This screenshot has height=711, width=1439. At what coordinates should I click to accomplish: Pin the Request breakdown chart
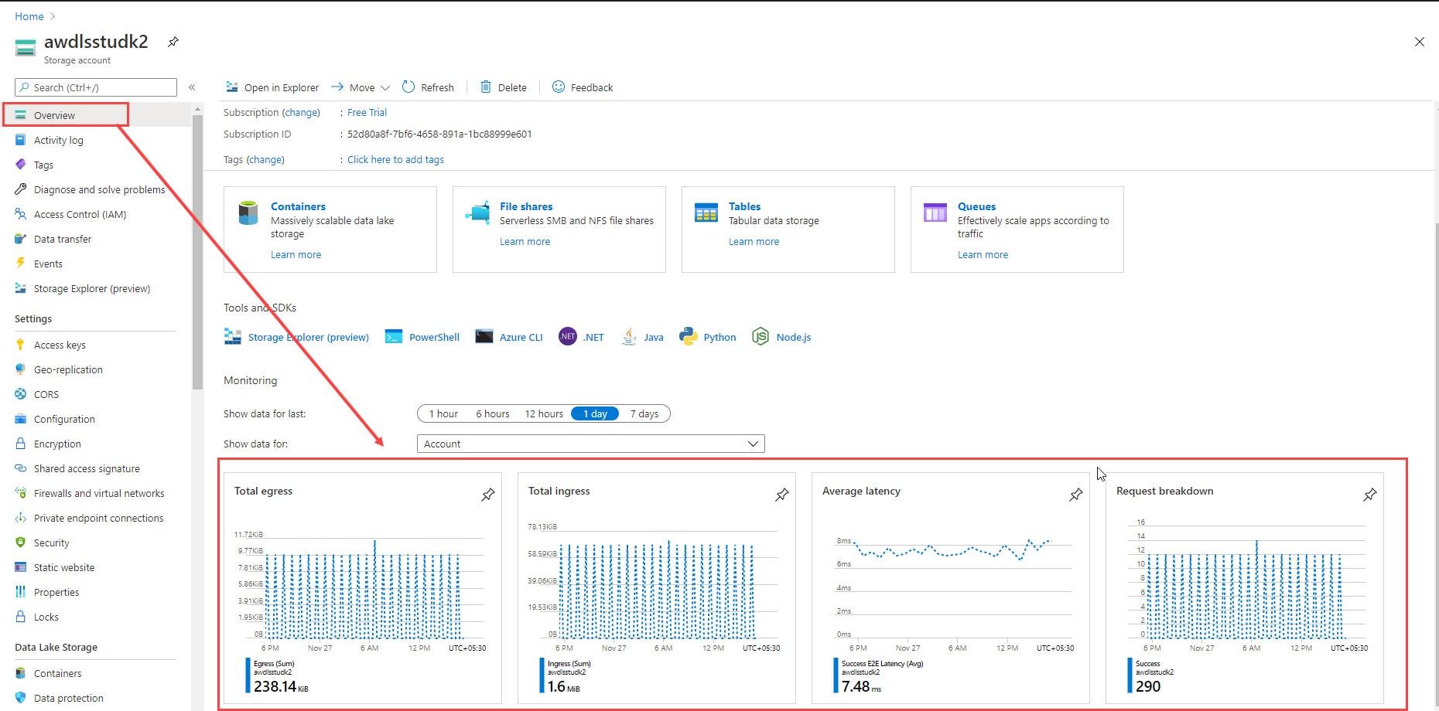coord(1369,495)
